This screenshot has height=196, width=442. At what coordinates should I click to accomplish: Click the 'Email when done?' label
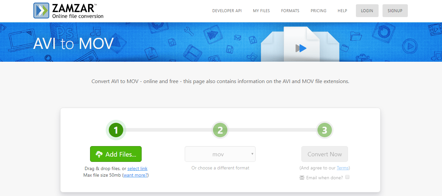[324, 178]
